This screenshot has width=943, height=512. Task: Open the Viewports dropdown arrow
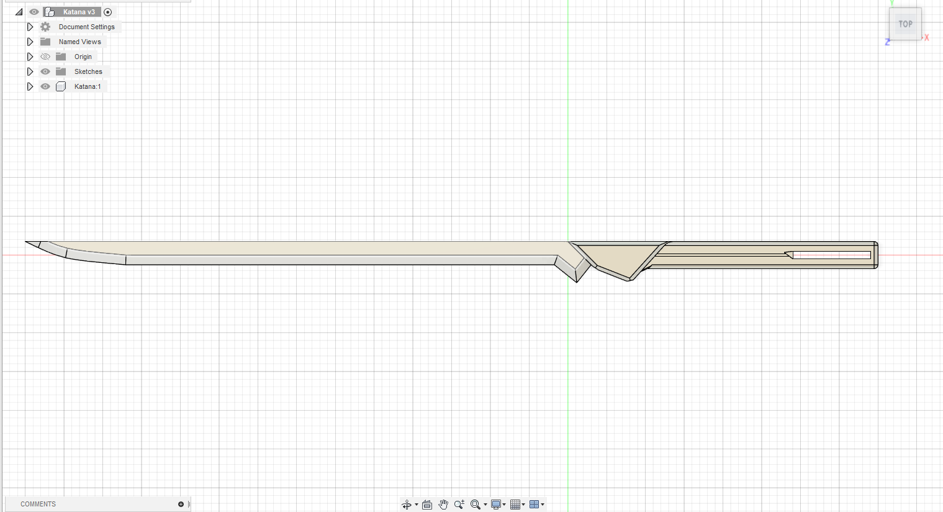coord(543,505)
